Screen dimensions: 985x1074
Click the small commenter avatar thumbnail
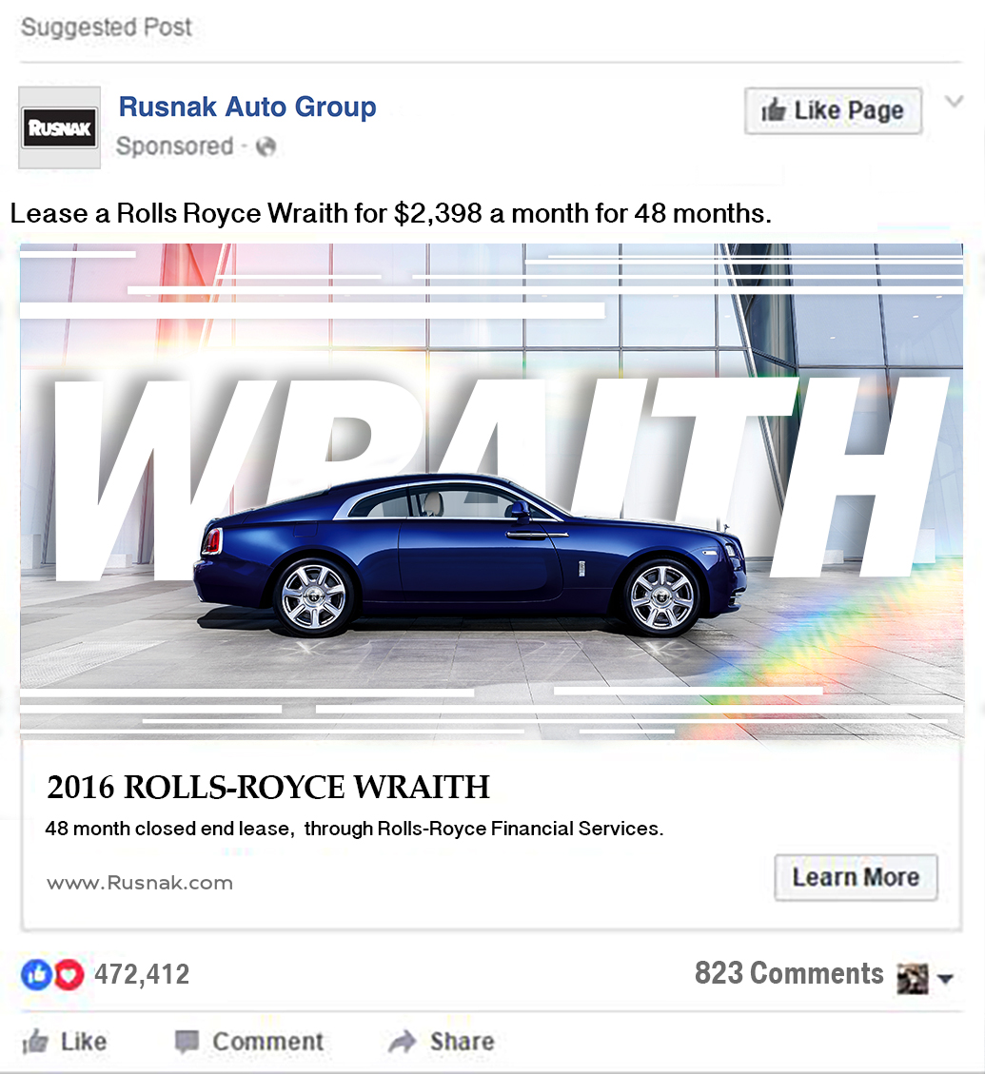pyautogui.click(x=913, y=978)
